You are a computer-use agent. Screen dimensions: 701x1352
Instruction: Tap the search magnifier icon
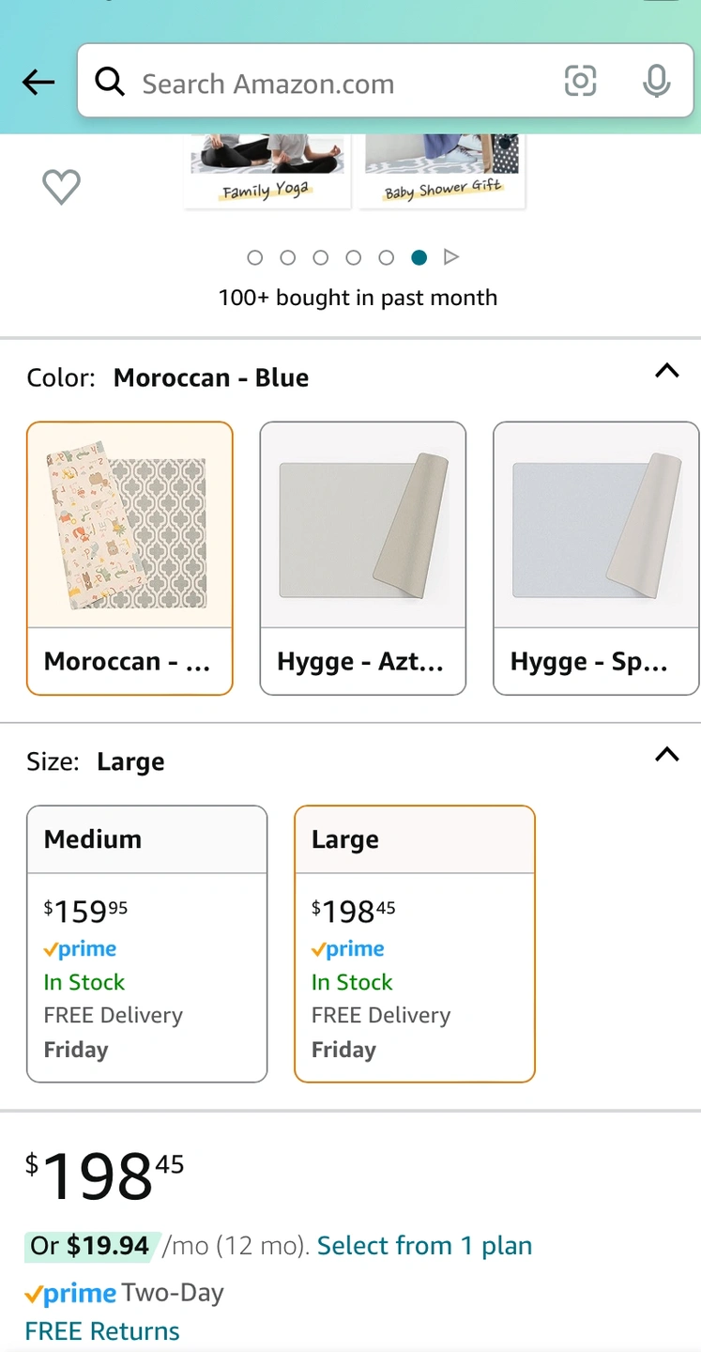[110, 83]
